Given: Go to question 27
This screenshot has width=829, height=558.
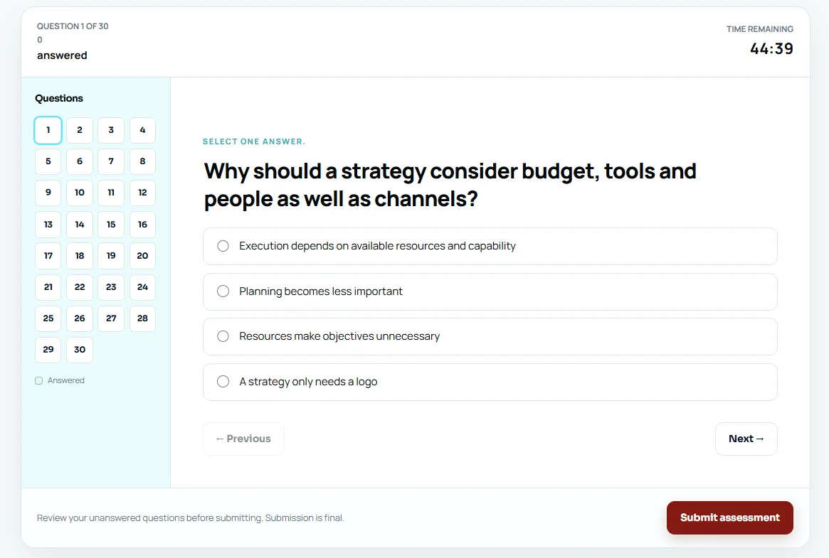Looking at the screenshot, I should pos(111,318).
